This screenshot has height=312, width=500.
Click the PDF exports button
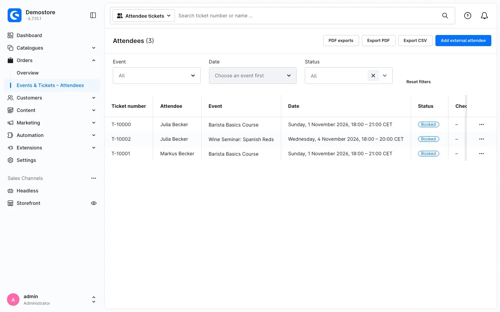pos(341,41)
